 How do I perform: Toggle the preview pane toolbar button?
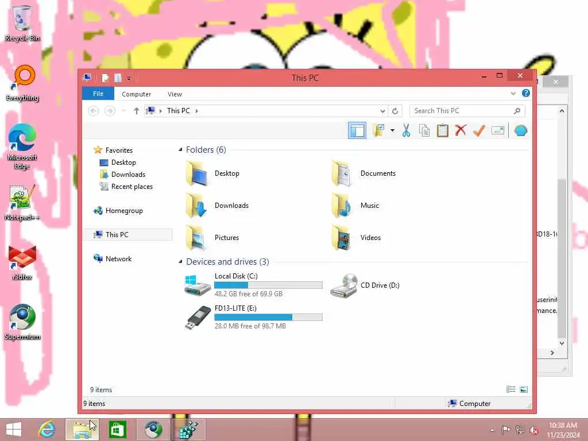click(357, 130)
